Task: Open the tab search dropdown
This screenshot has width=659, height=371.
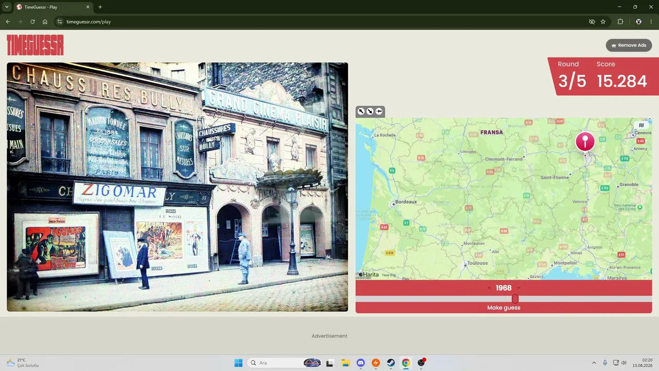Action: click(7, 7)
